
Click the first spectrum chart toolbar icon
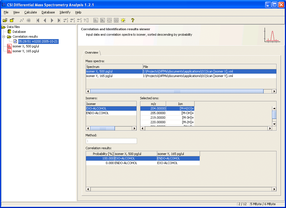click(x=96, y=20)
